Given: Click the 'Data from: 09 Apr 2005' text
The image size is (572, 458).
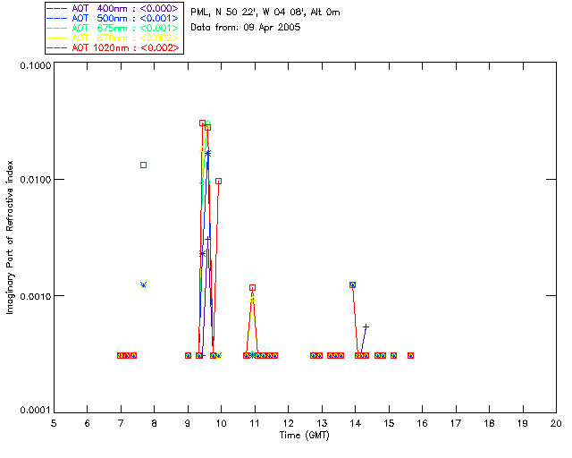Looking at the screenshot, I should pyautogui.click(x=246, y=27).
